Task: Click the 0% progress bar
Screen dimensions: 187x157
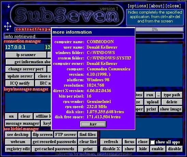Action: point(159,29)
